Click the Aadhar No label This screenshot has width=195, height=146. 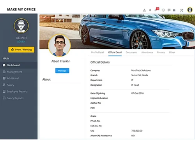pyautogui.click(x=96, y=103)
